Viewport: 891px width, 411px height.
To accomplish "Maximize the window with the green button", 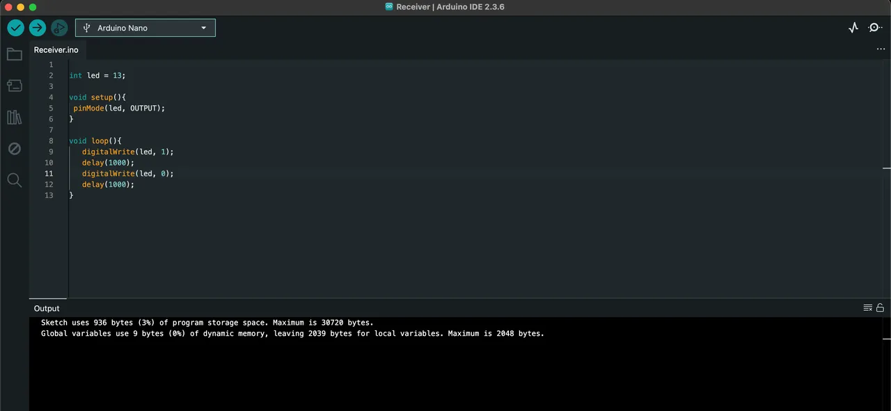I will coord(33,7).
